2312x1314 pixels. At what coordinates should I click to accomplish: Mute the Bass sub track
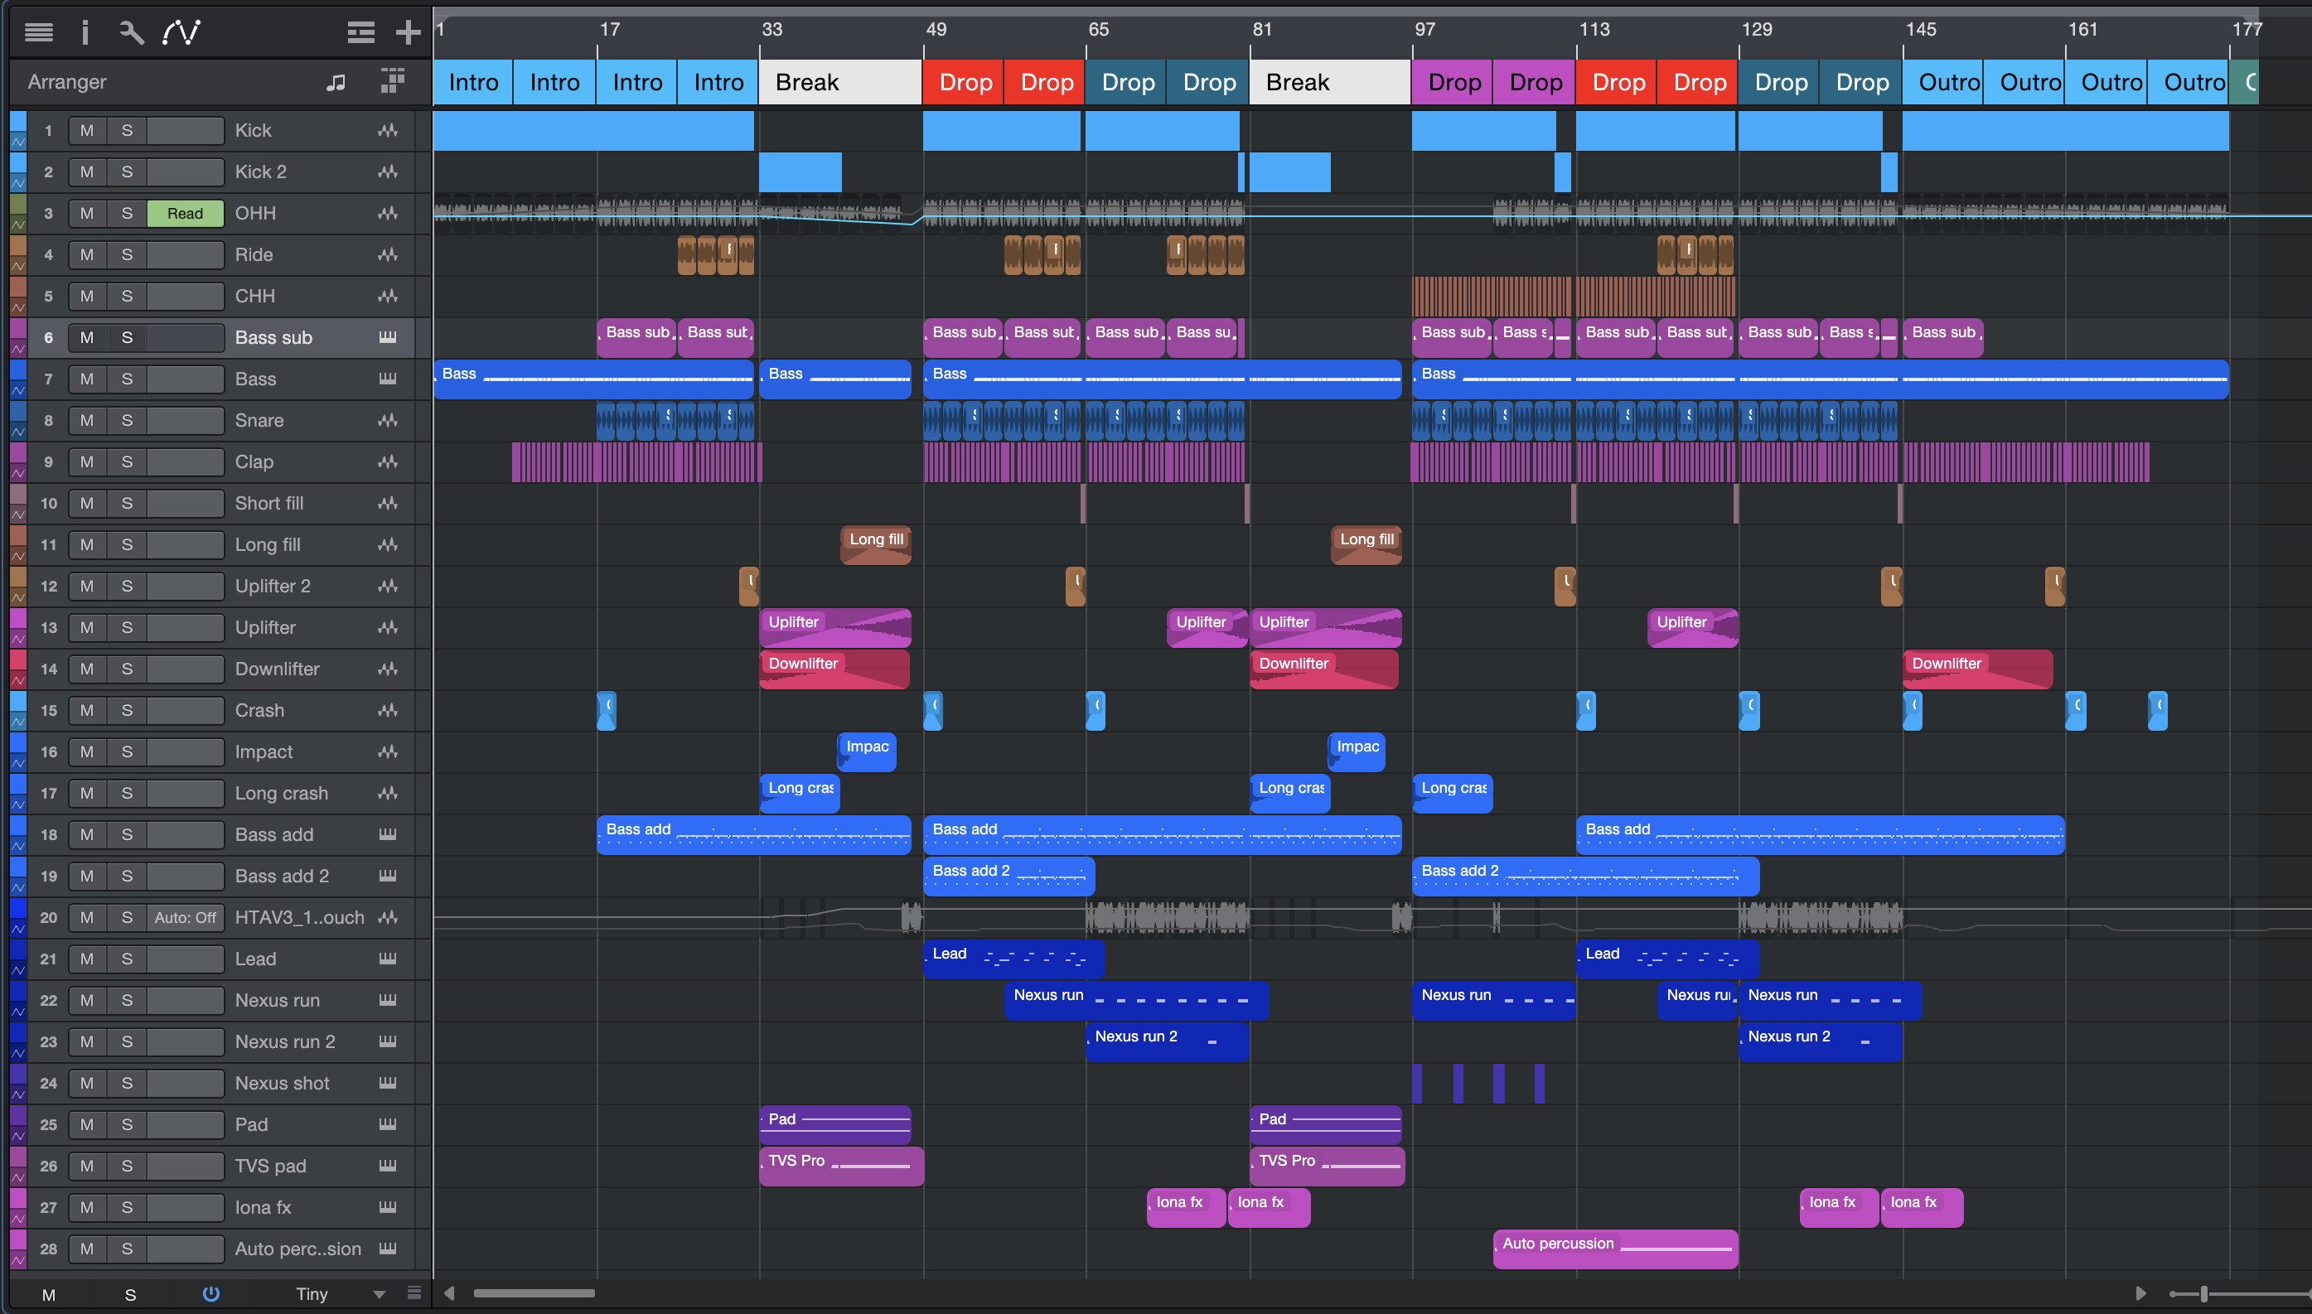coord(87,337)
